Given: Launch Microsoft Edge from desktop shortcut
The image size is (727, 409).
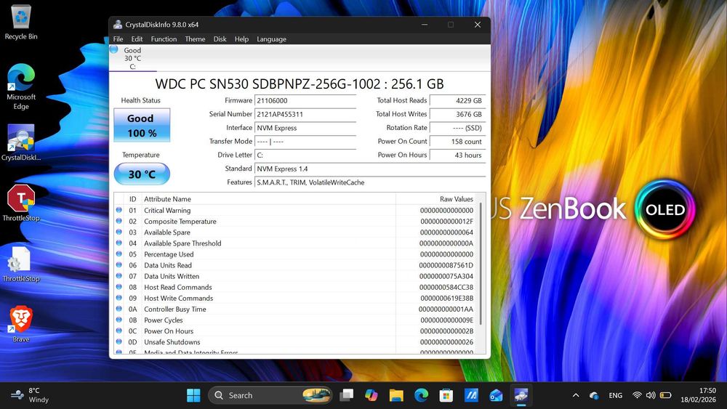Looking at the screenshot, I should (x=21, y=86).
